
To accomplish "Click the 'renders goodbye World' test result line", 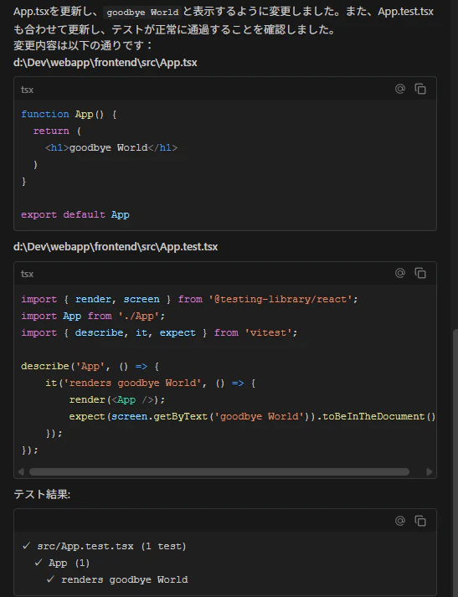I will pos(117,579).
